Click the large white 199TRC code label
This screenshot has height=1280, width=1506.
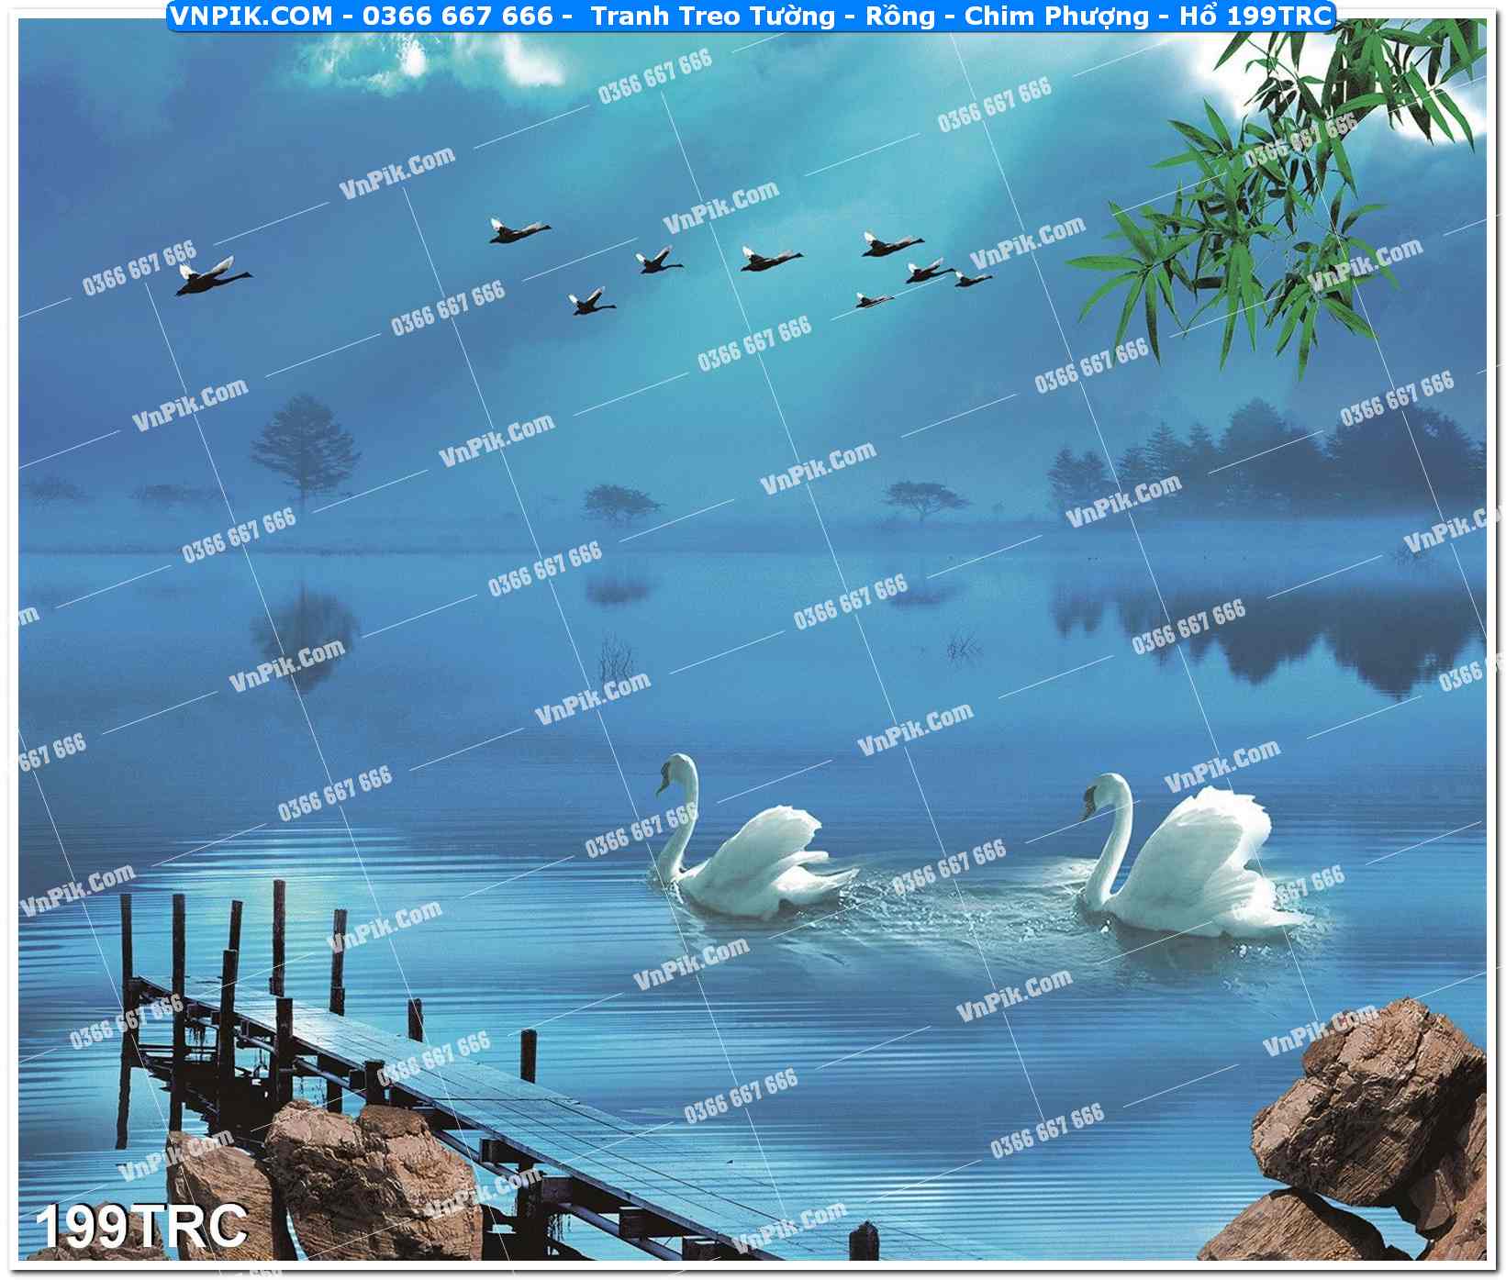point(141,1225)
